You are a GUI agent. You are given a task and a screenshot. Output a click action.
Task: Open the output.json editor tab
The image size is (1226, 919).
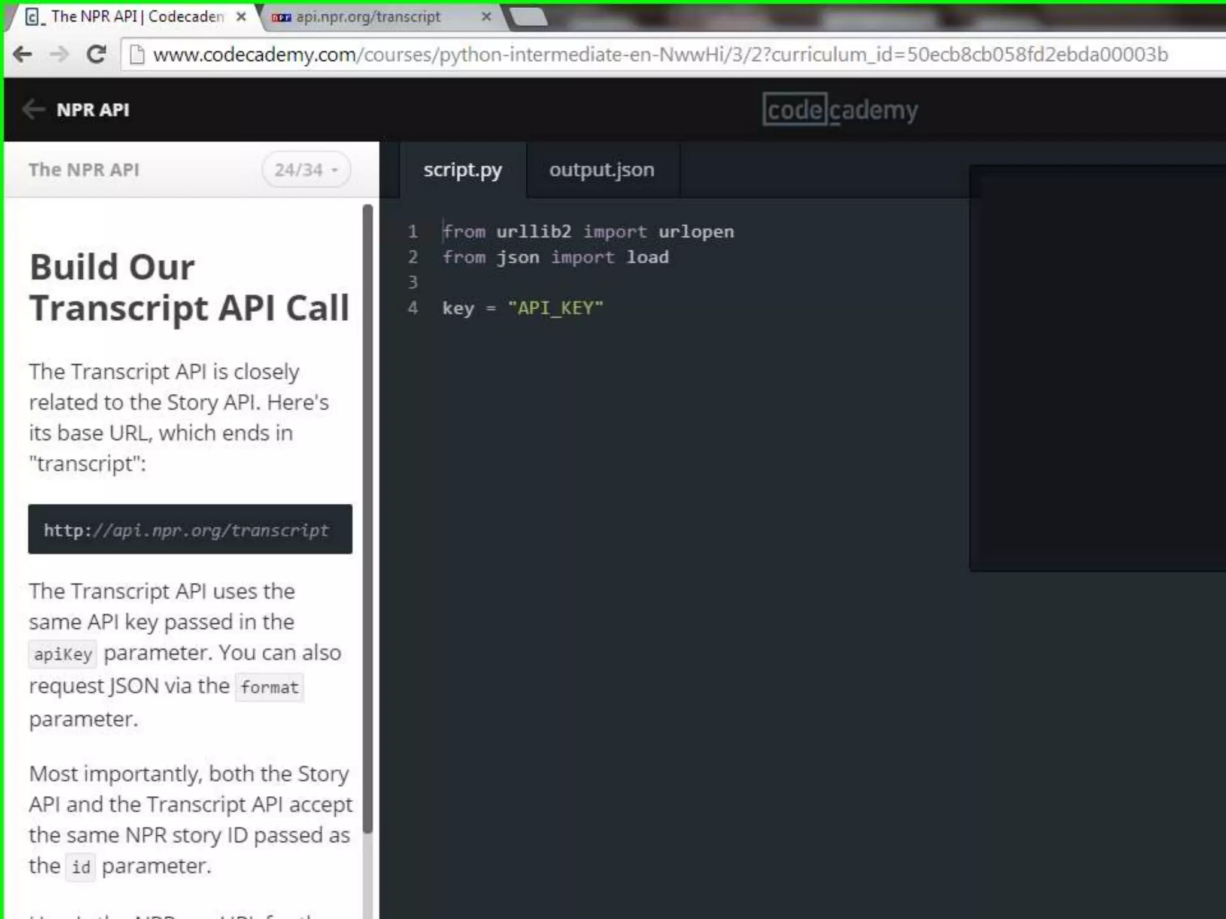click(602, 170)
